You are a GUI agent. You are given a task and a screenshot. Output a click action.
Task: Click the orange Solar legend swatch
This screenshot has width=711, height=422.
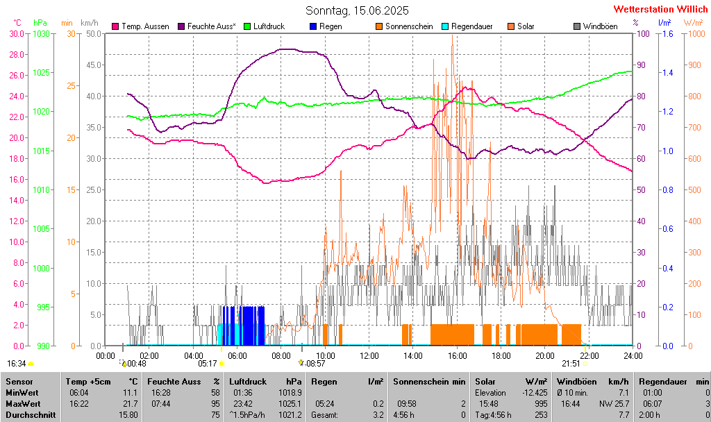click(x=511, y=27)
